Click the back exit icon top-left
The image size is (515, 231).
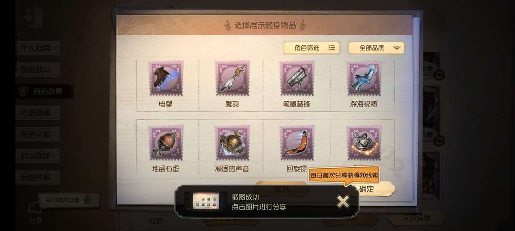pos(33,18)
